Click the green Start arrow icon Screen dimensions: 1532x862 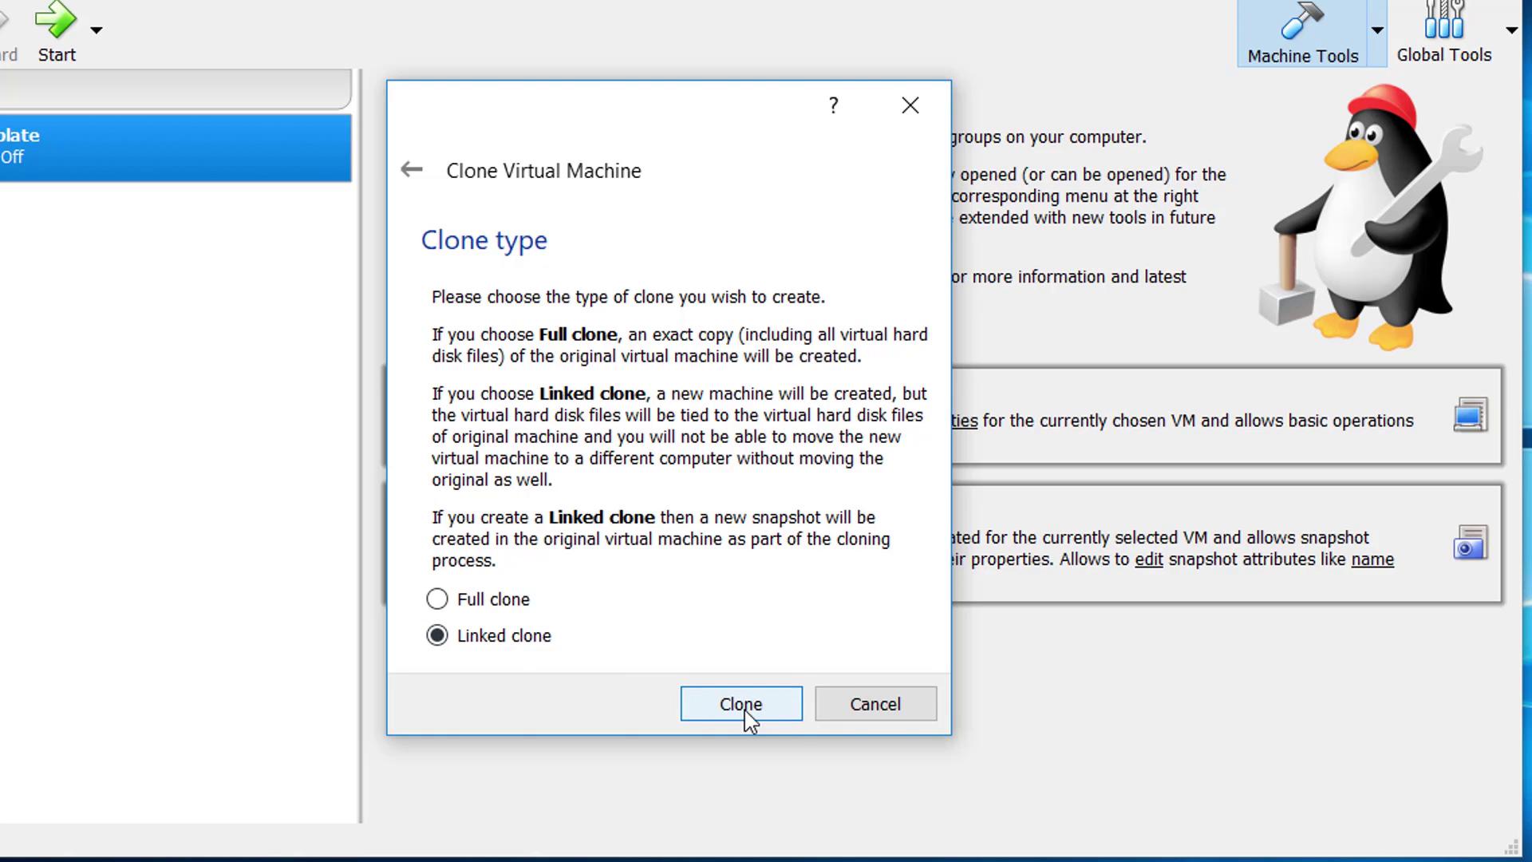(x=55, y=20)
